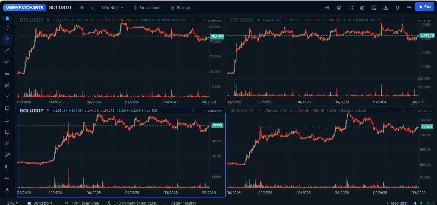
Task: Choose the zigzag pattern tool
Action: point(7,143)
